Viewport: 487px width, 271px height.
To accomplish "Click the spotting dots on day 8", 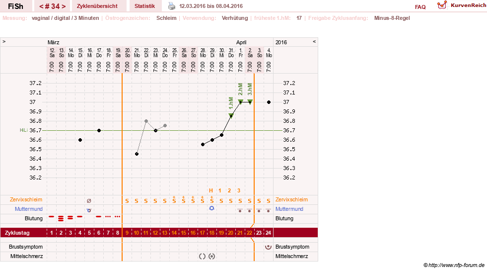I will [x=117, y=216].
